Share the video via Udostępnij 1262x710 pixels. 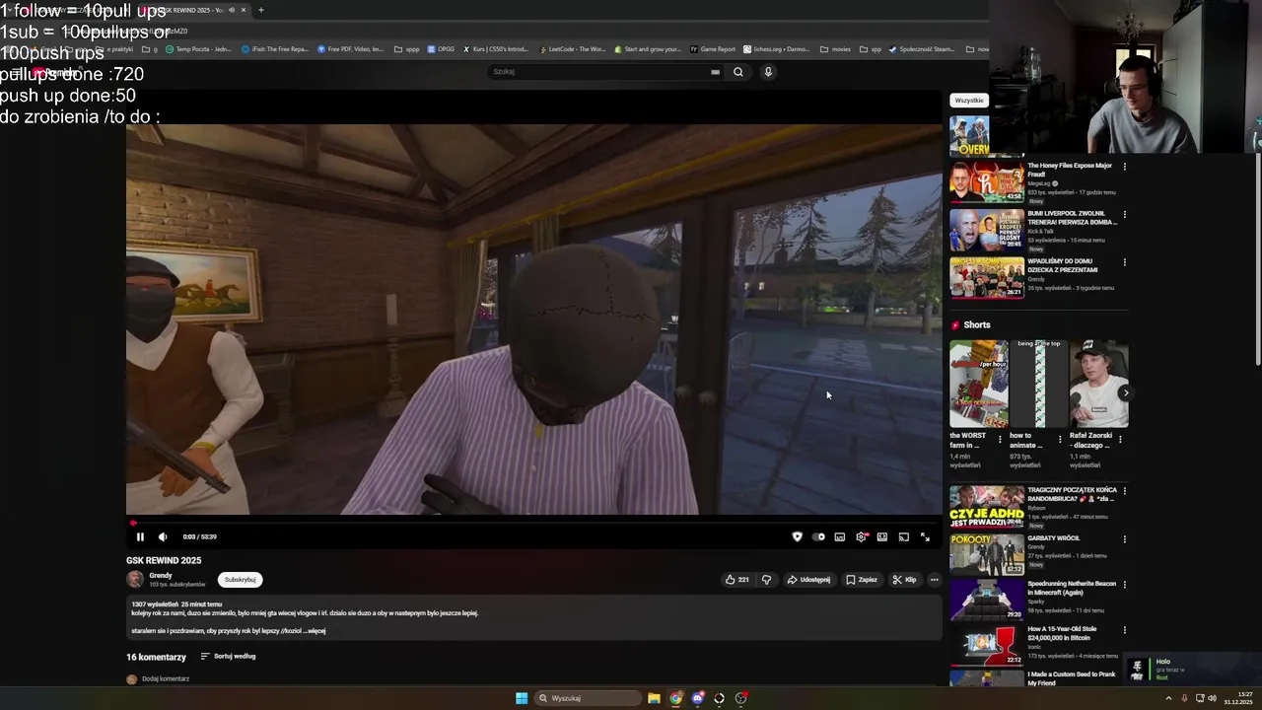click(x=808, y=580)
